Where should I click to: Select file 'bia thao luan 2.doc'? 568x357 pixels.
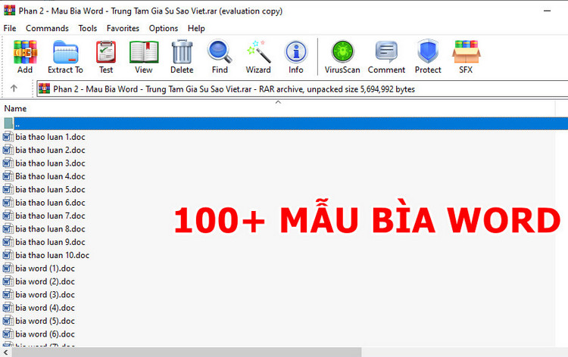(x=44, y=150)
